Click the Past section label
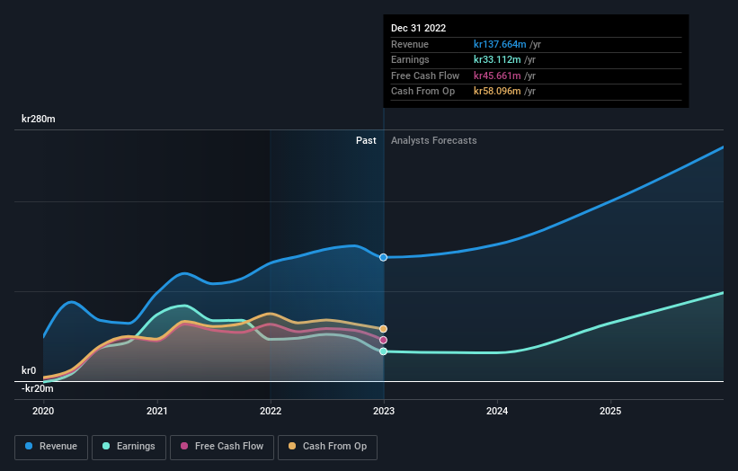Screen dimensions: 738x471 (366, 141)
